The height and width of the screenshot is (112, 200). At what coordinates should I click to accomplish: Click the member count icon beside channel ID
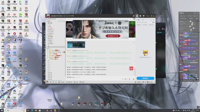(x=64, y=16)
